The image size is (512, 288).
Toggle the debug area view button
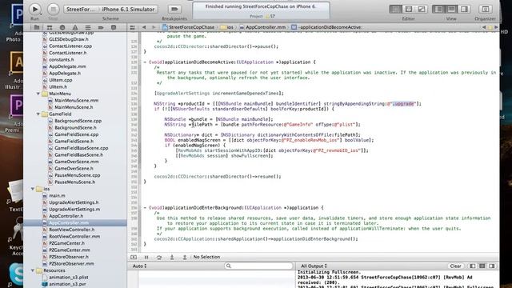(451, 9)
